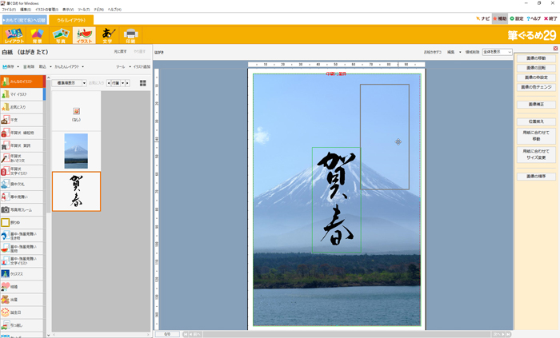Open the 全体を表示 zoom dropdown

coord(491,52)
